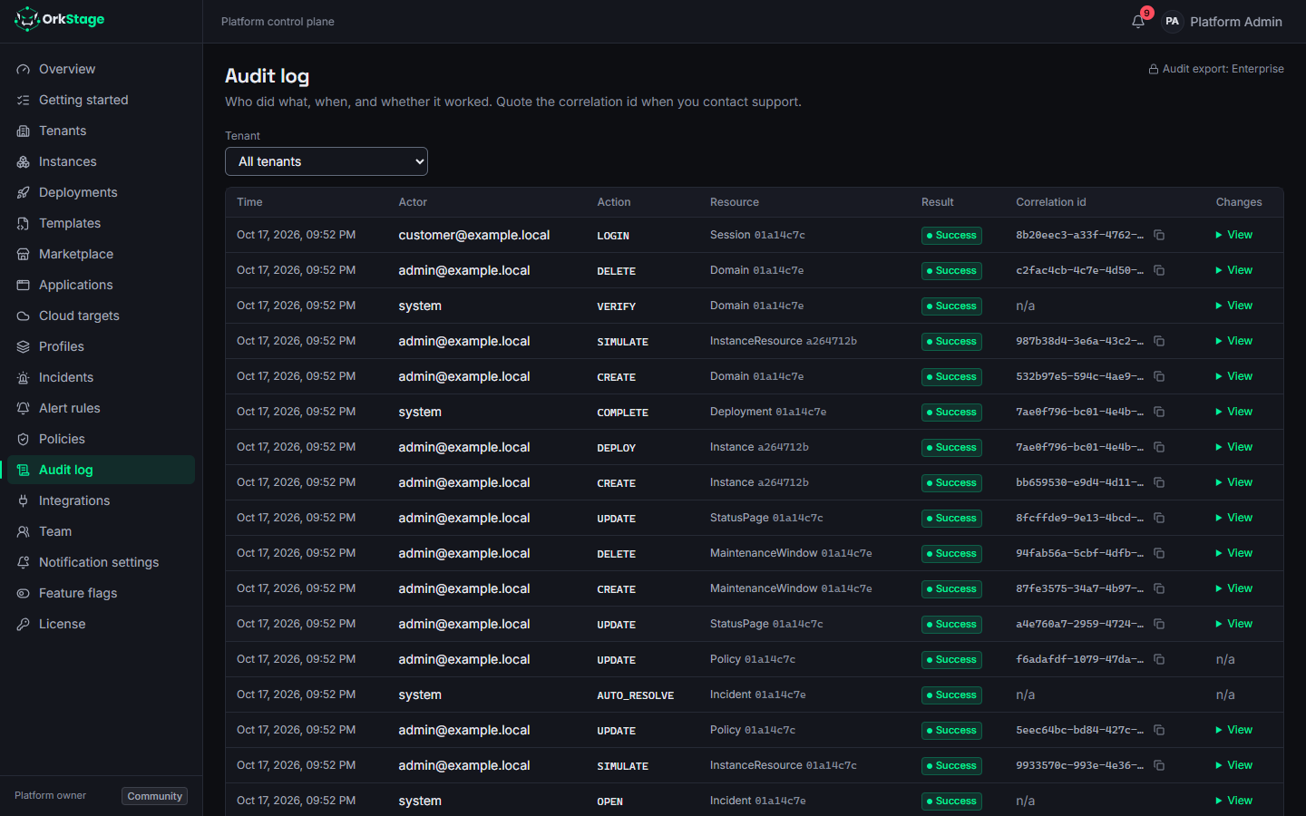
Task: Expand changes View for customer LOGIN row
Action: click(x=1234, y=235)
